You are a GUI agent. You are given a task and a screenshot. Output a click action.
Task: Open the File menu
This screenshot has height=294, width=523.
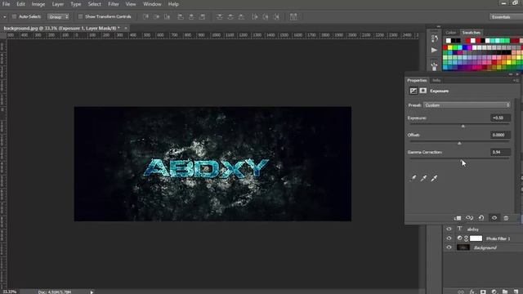pos(6,4)
